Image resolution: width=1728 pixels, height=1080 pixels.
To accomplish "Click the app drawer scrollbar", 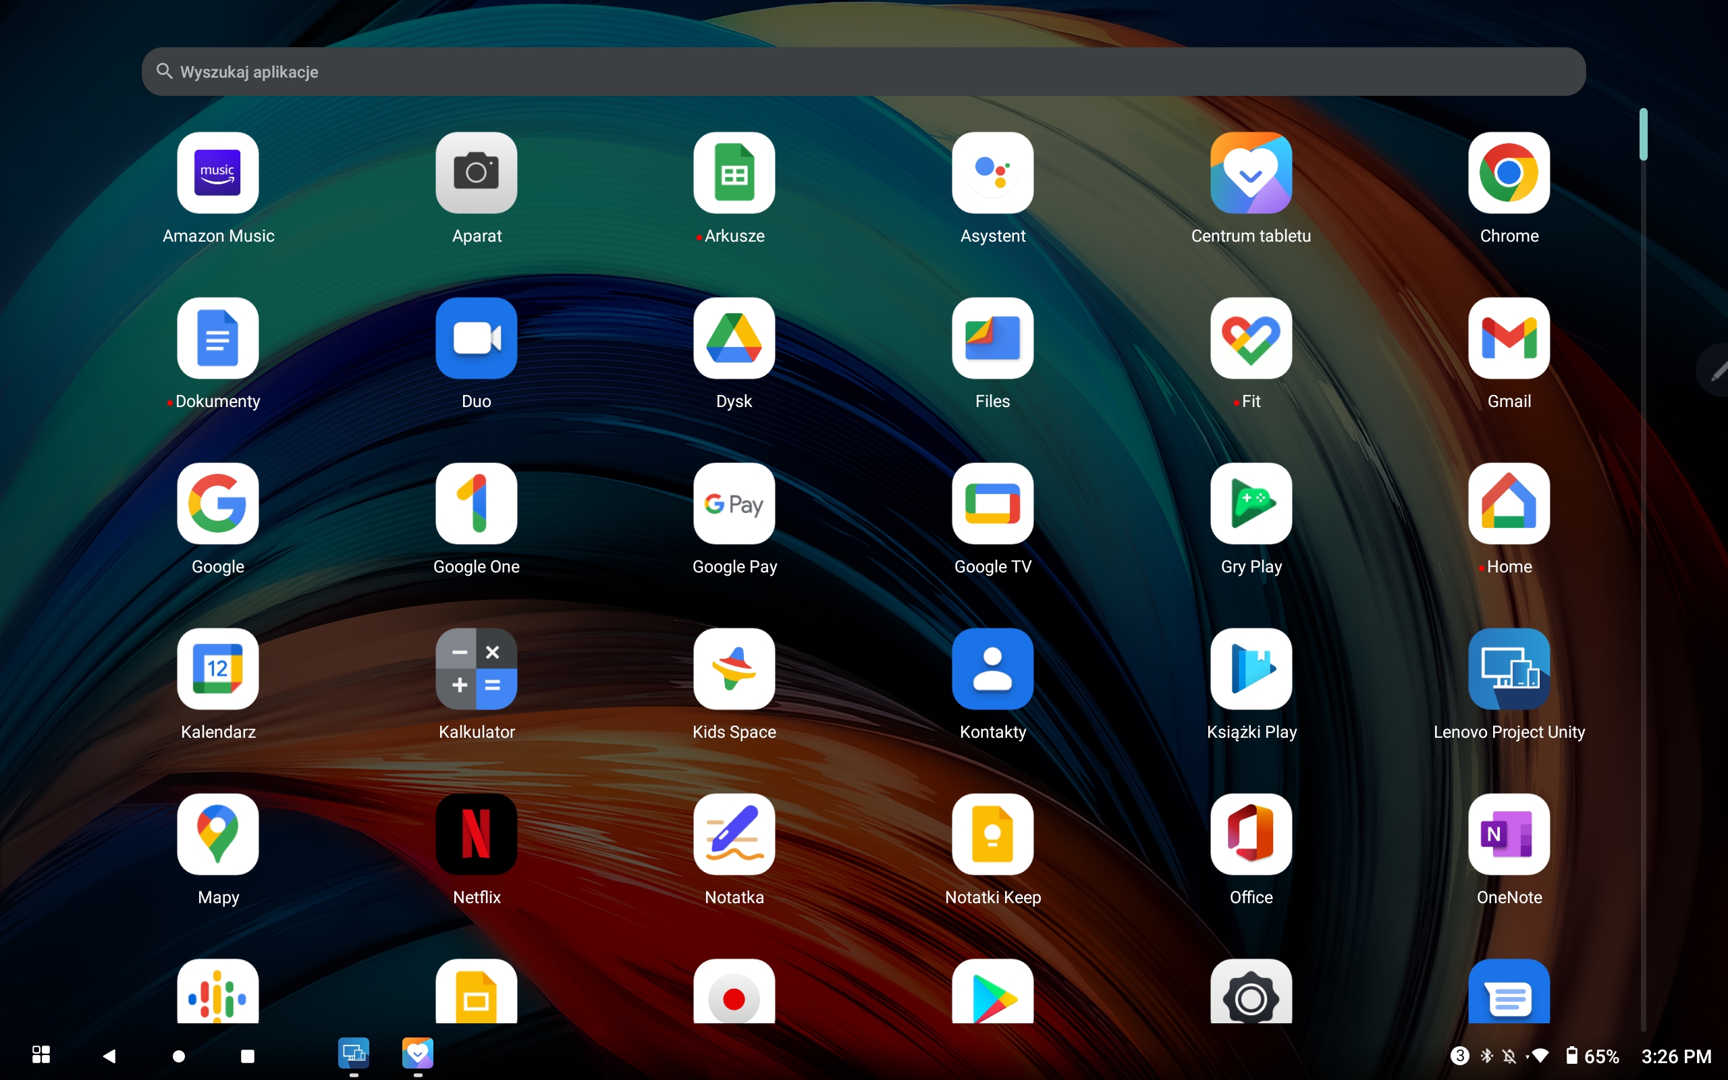I will (x=1643, y=134).
